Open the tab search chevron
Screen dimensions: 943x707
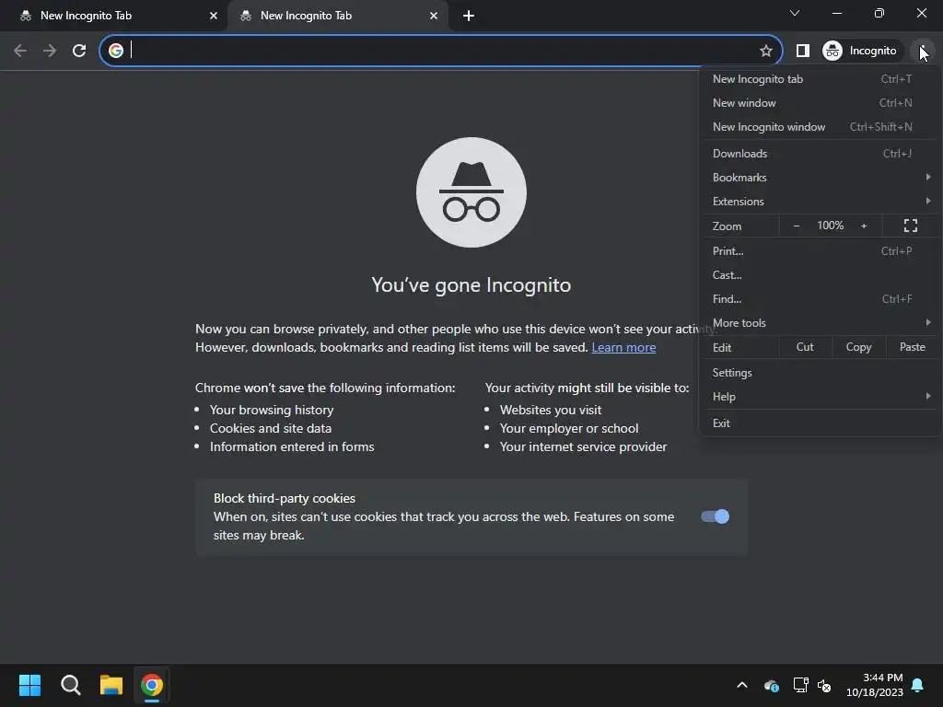tap(795, 13)
